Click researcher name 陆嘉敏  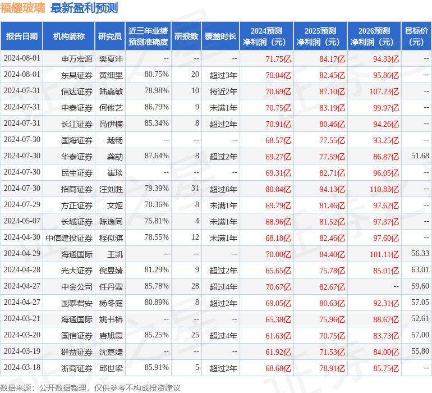coord(111,92)
